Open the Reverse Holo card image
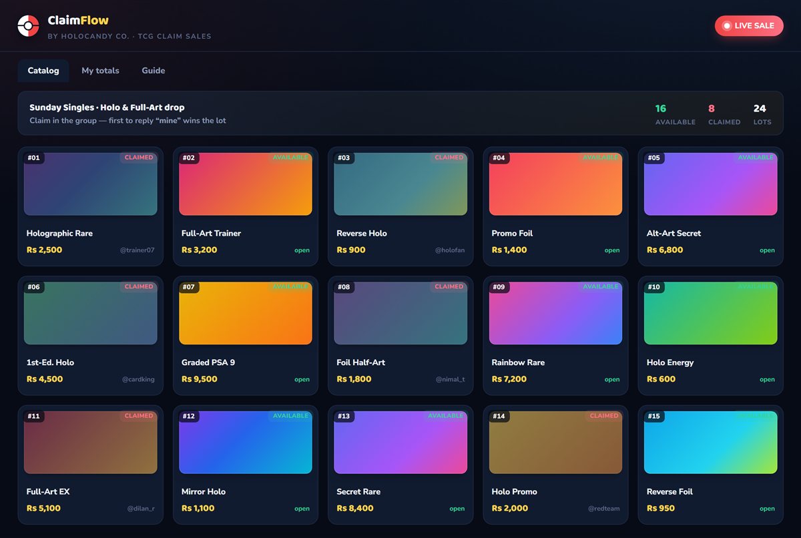 click(x=400, y=184)
